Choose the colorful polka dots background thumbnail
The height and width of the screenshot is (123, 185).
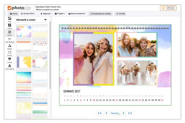click(x=40, y=47)
